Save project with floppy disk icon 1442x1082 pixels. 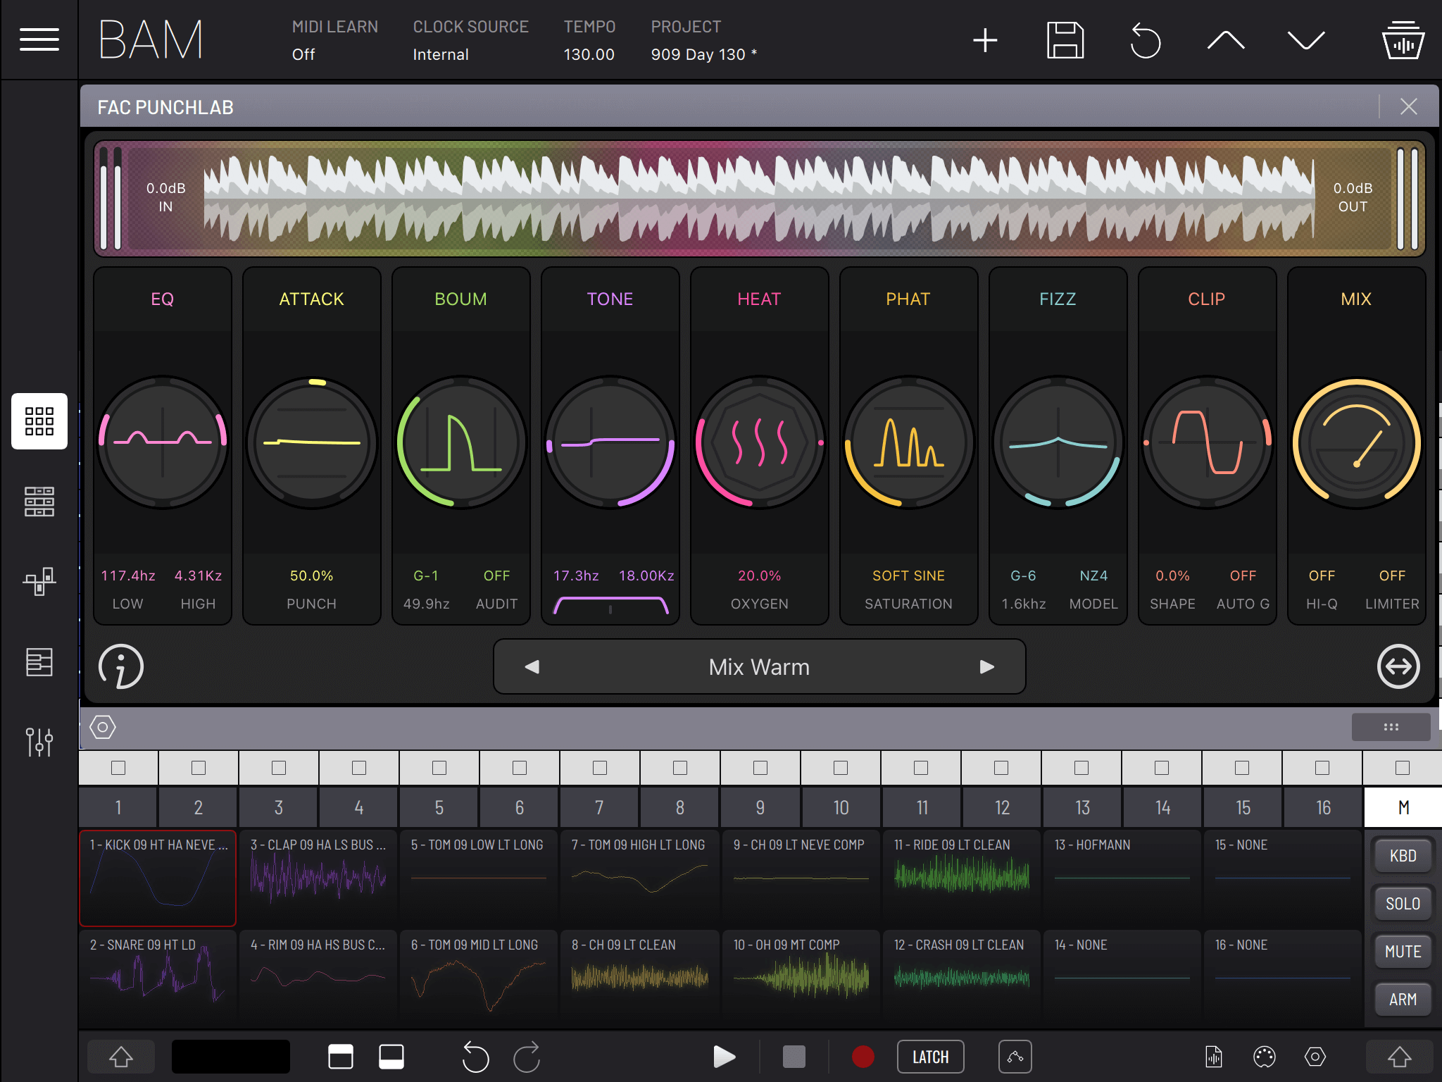coord(1065,40)
